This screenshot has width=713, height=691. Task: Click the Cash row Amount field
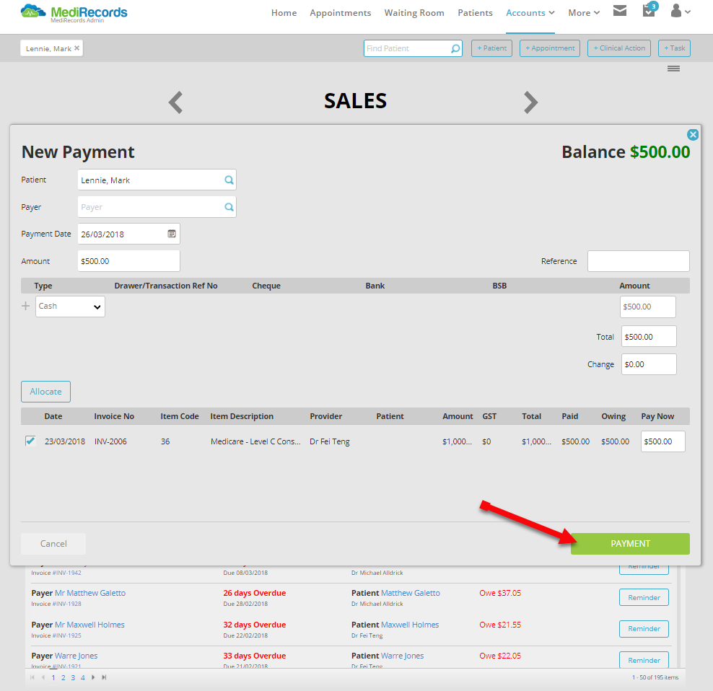click(647, 307)
